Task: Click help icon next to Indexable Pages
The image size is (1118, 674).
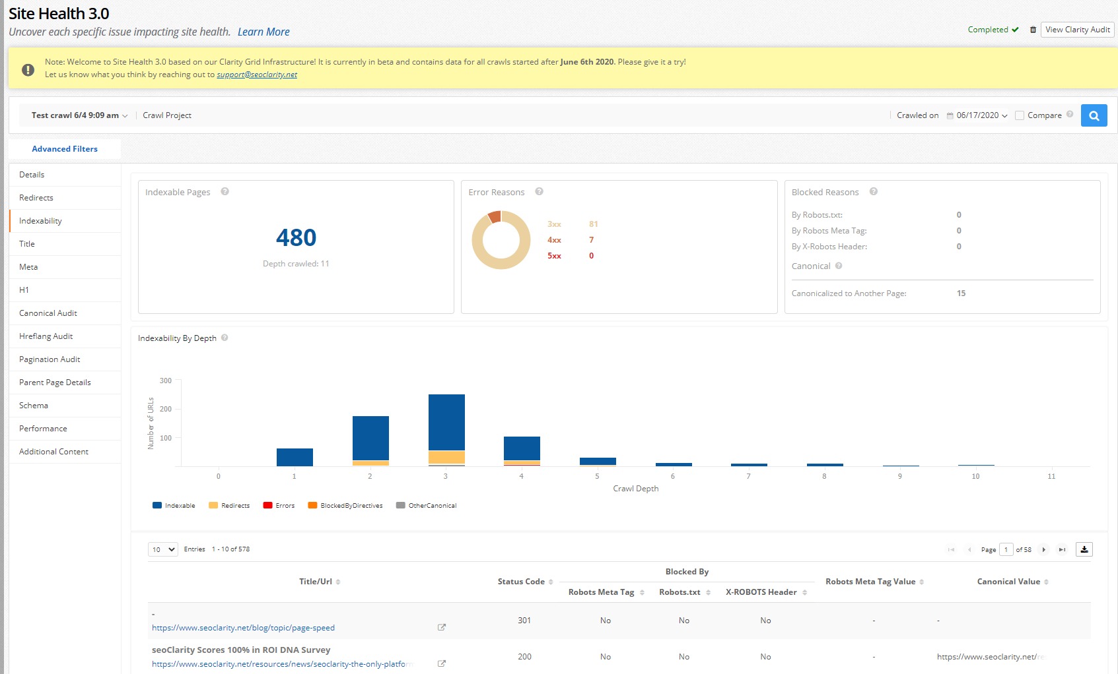Action: [x=225, y=192]
